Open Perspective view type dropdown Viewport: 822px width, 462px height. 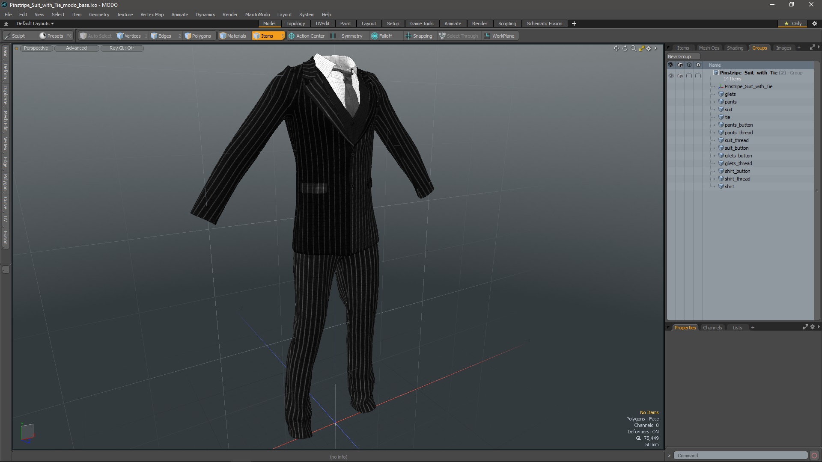[36, 48]
